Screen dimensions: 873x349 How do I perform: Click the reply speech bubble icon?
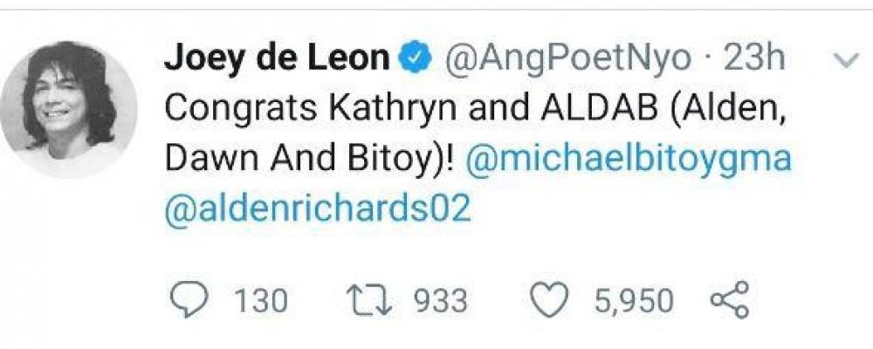(x=184, y=301)
